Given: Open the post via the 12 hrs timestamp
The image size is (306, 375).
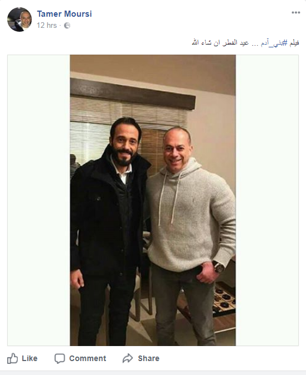Looking at the screenshot, I should coord(47,25).
